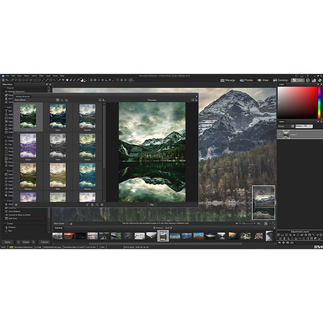
Task: Click the Done button
Action: tap(25, 242)
